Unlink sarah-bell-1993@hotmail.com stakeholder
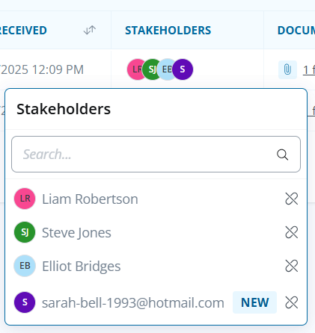315x333 pixels. pyautogui.click(x=291, y=302)
